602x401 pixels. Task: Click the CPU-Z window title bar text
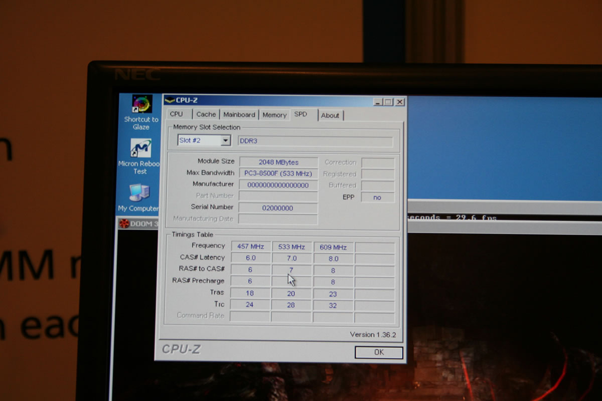click(187, 100)
